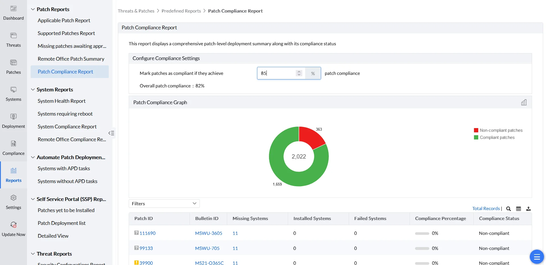Sort by Missing Systems column header
This screenshot has width=546, height=265.
[x=250, y=218]
